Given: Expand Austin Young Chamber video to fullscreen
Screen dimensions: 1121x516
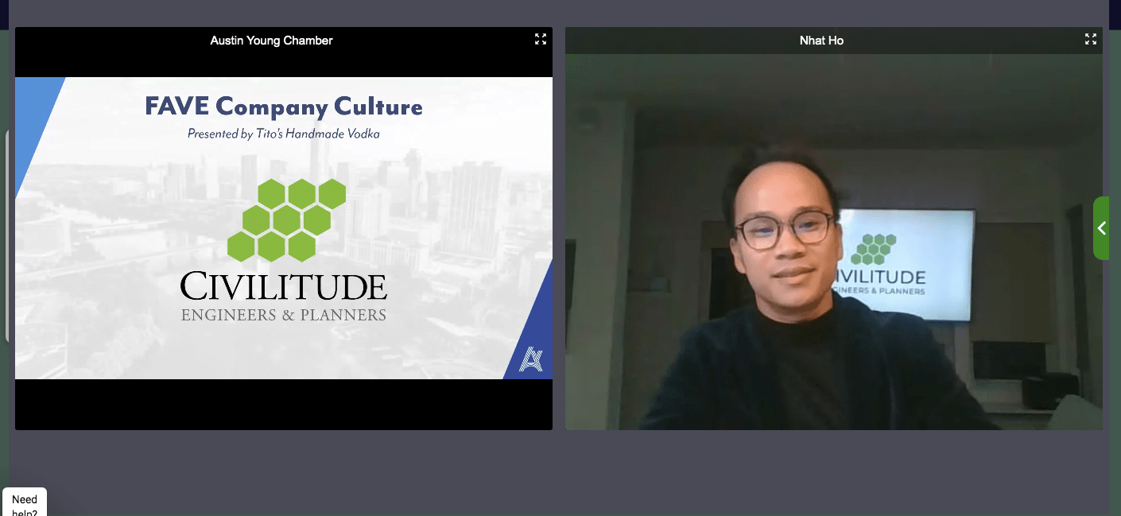Looking at the screenshot, I should pyautogui.click(x=541, y=39).
